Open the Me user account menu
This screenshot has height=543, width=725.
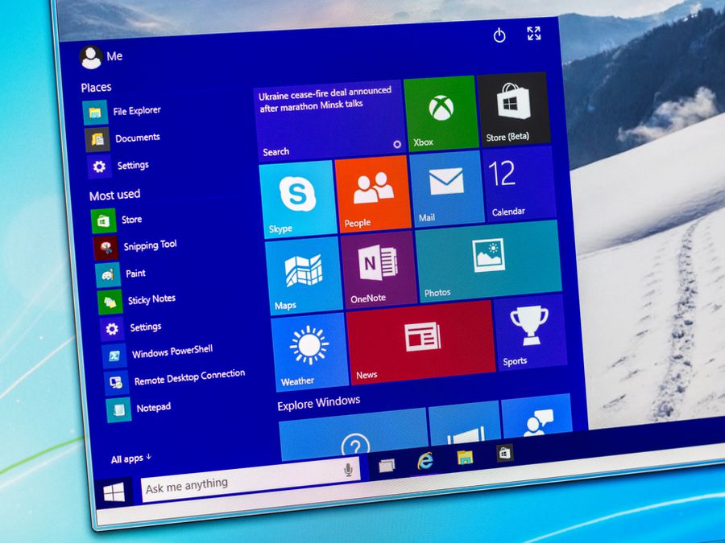pos(101,56)
